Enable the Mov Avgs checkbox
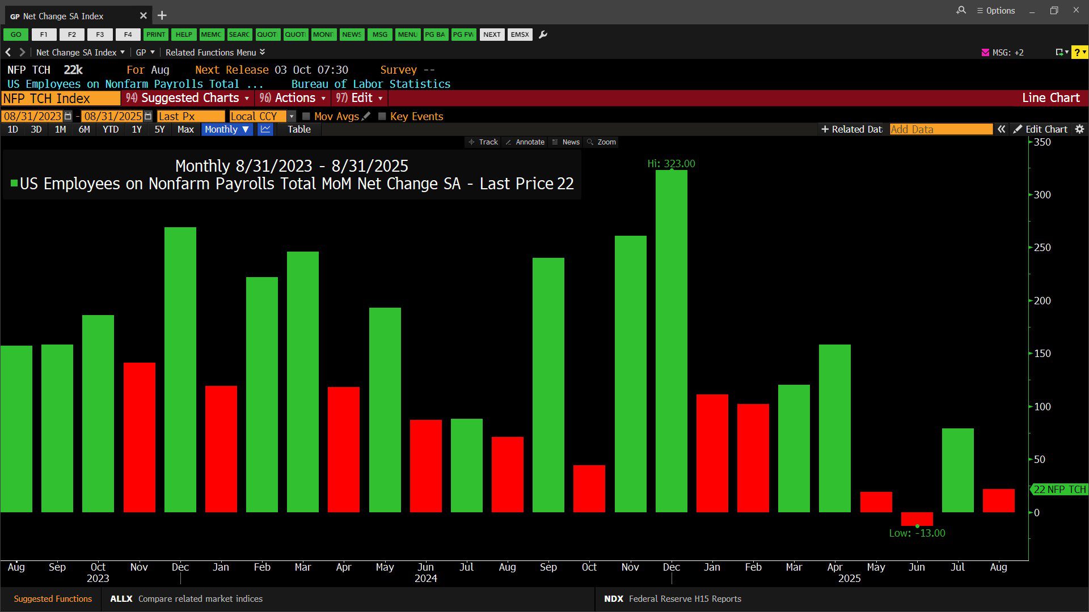This screenshot has height=612, width=1089. click(x=306, y=116)
